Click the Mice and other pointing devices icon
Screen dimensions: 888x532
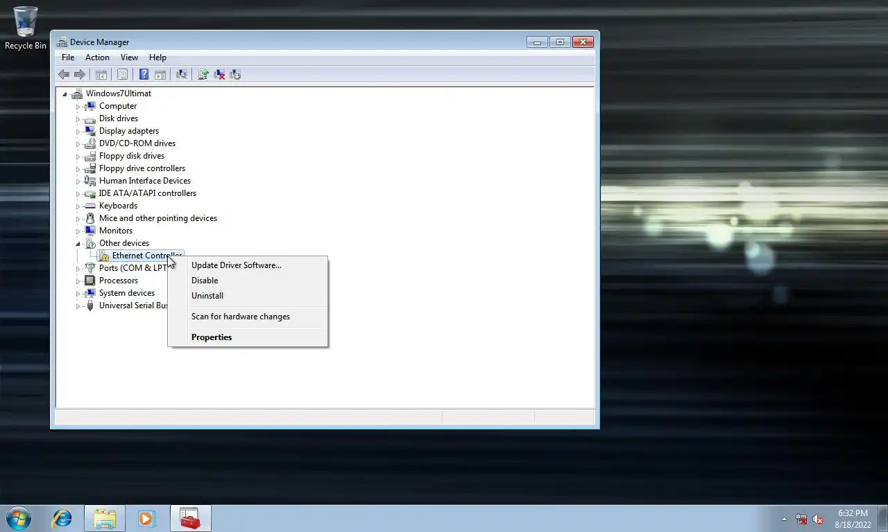click(x=89, y=218)
